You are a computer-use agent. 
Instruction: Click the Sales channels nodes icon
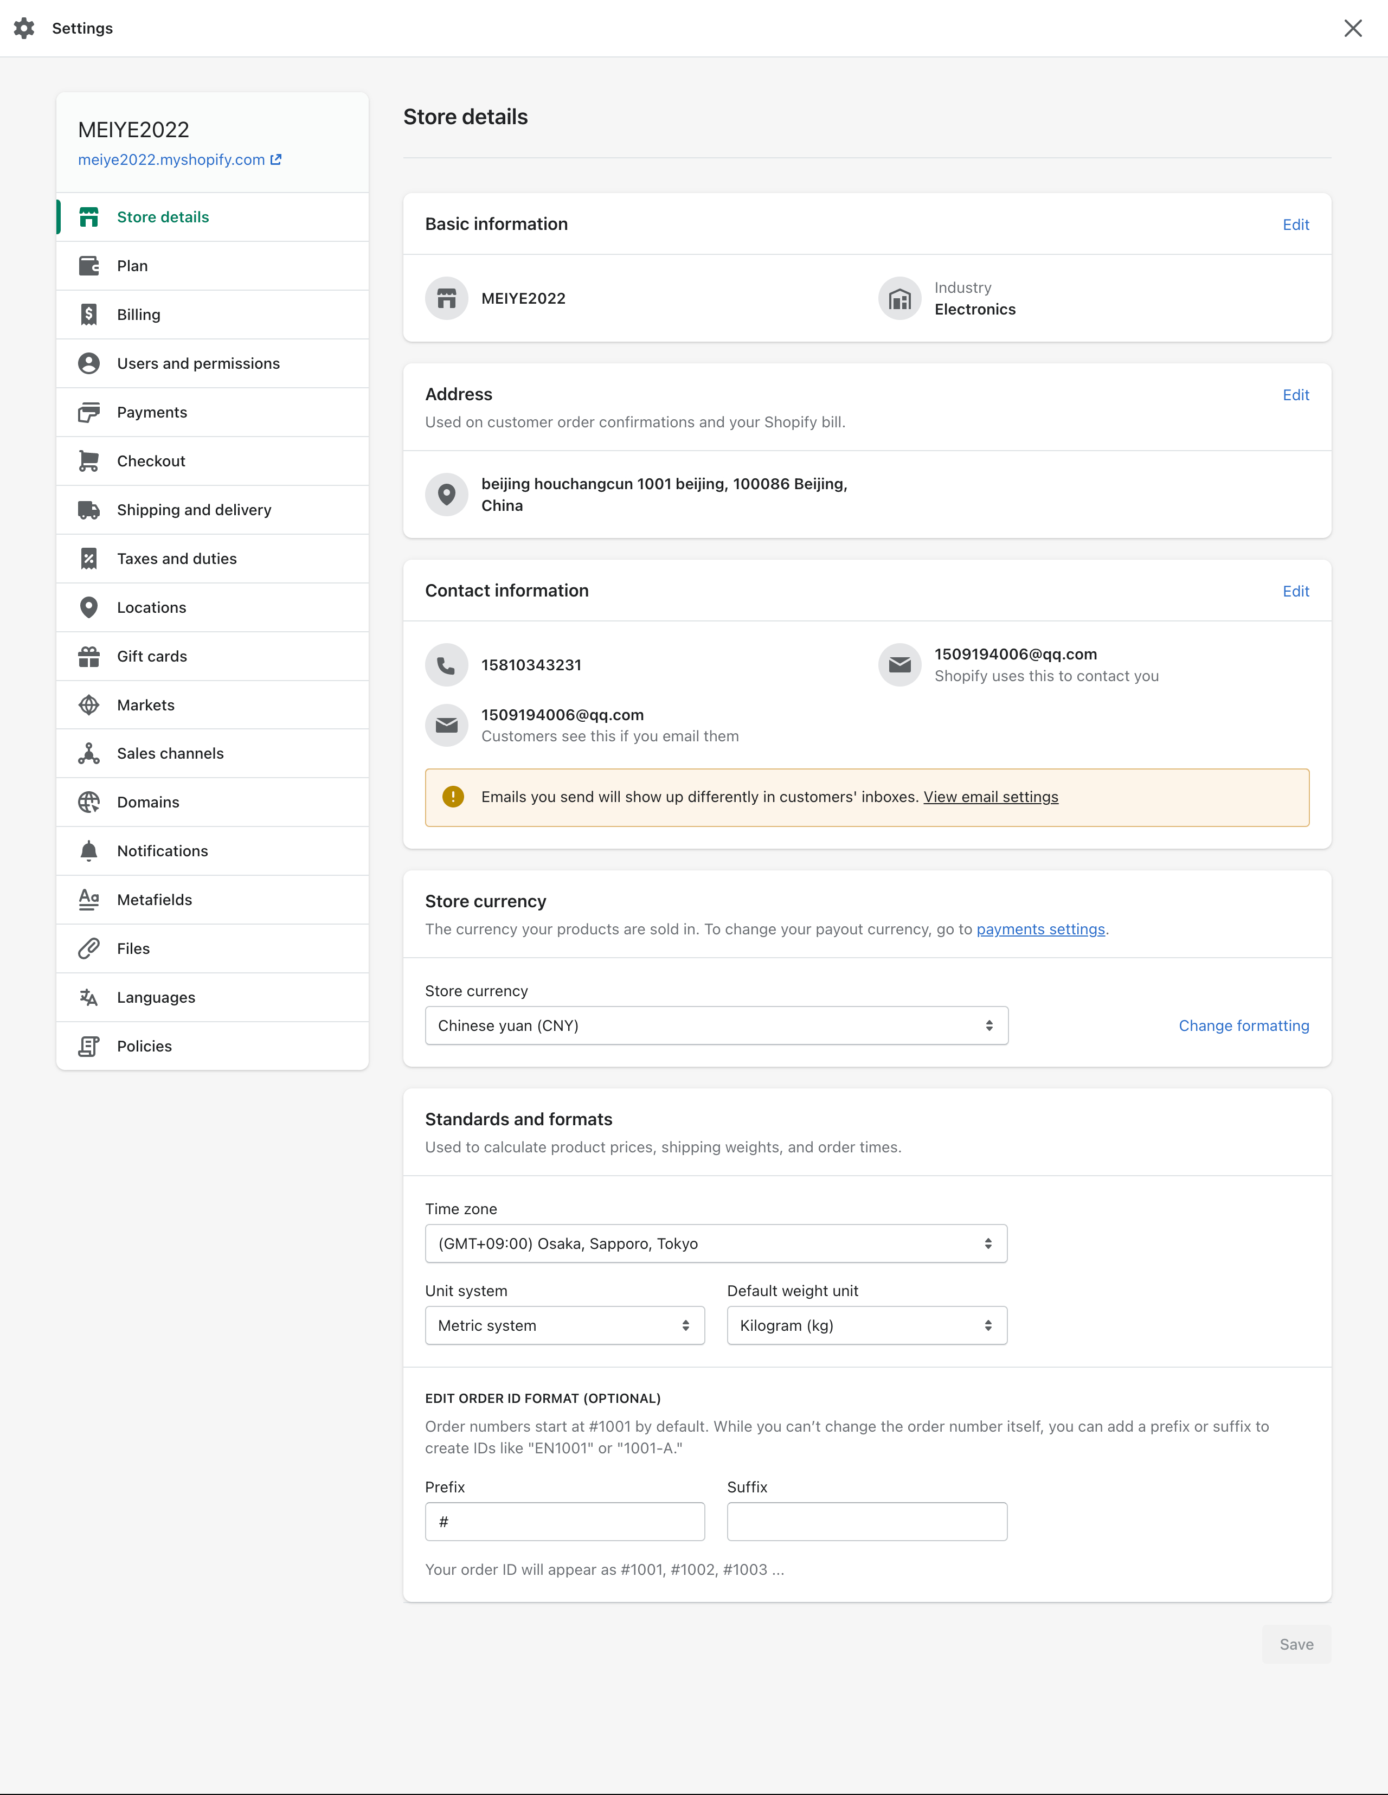pyautogui.click(x=89, y=754)
